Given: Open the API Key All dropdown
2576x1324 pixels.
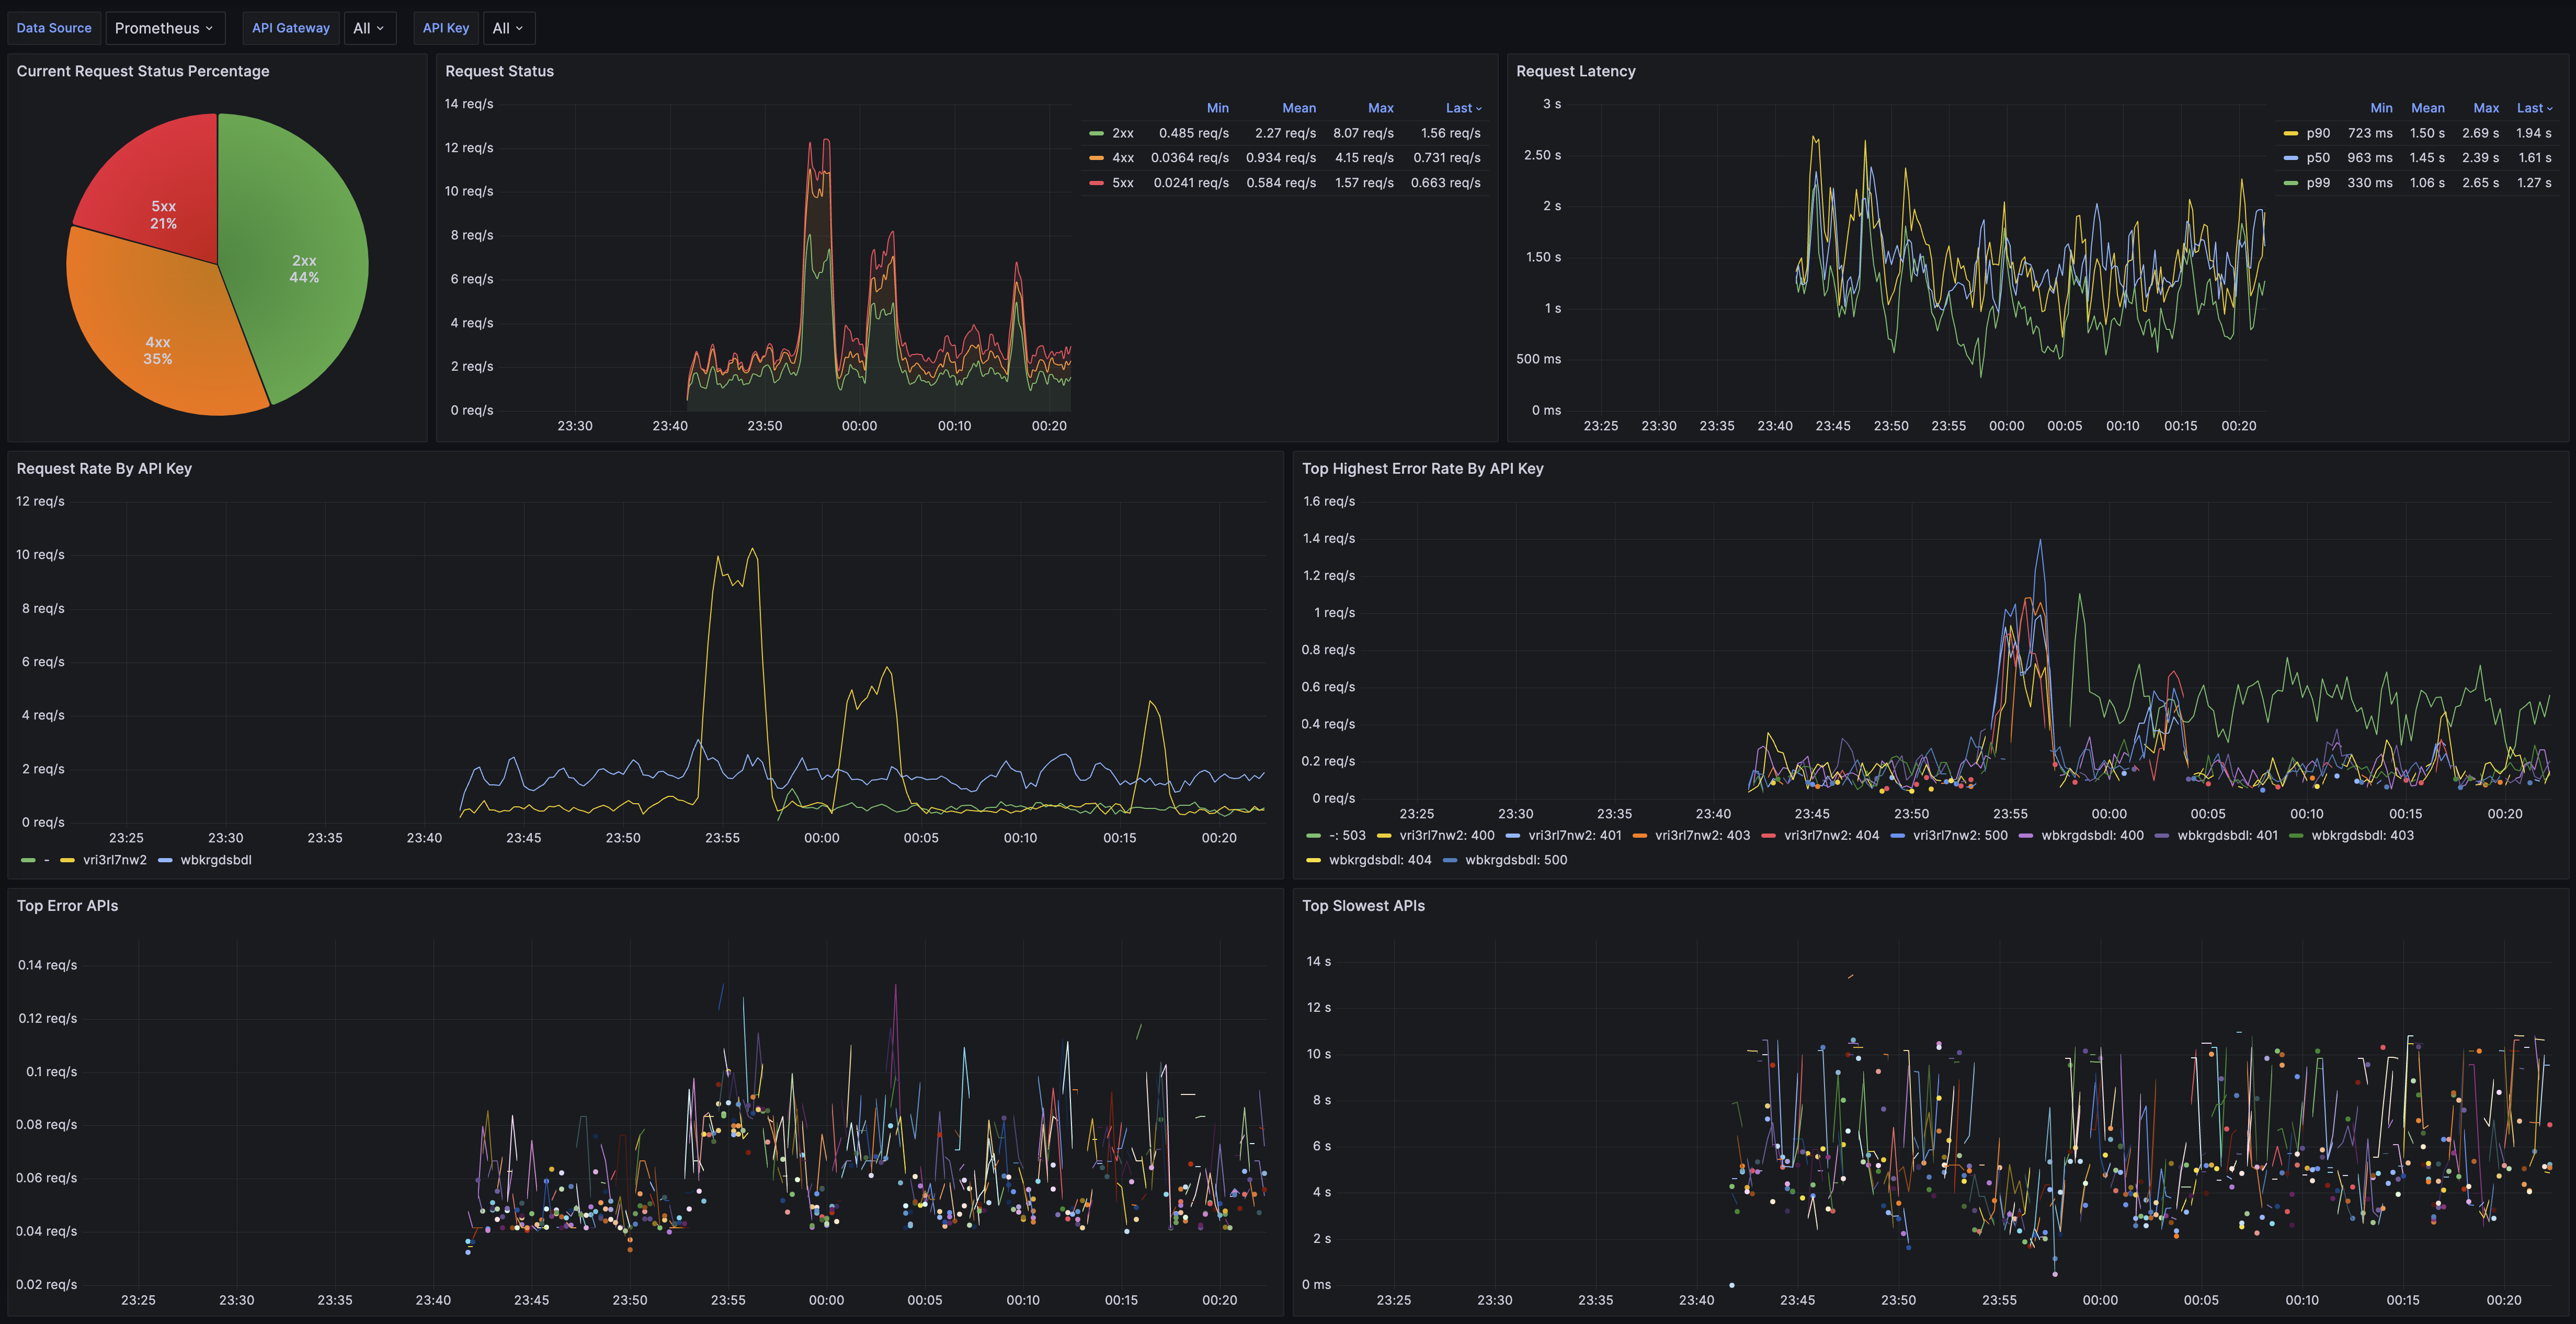Looking at the screenshot, I should pos(508,28).
